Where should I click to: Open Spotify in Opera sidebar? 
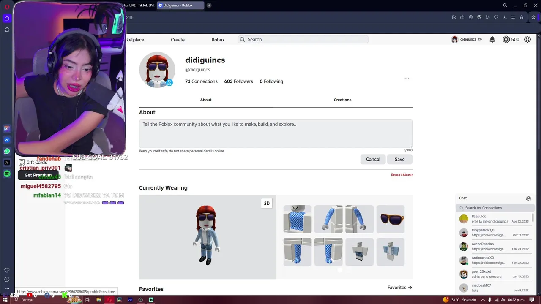tap(7, 174)
